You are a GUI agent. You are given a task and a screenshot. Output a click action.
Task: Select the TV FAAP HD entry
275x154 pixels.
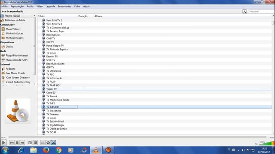click(53, 86)
